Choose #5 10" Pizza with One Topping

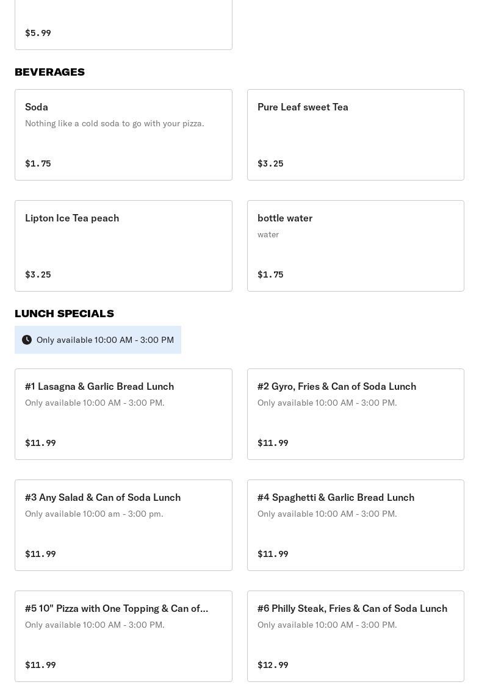point(123,636)
